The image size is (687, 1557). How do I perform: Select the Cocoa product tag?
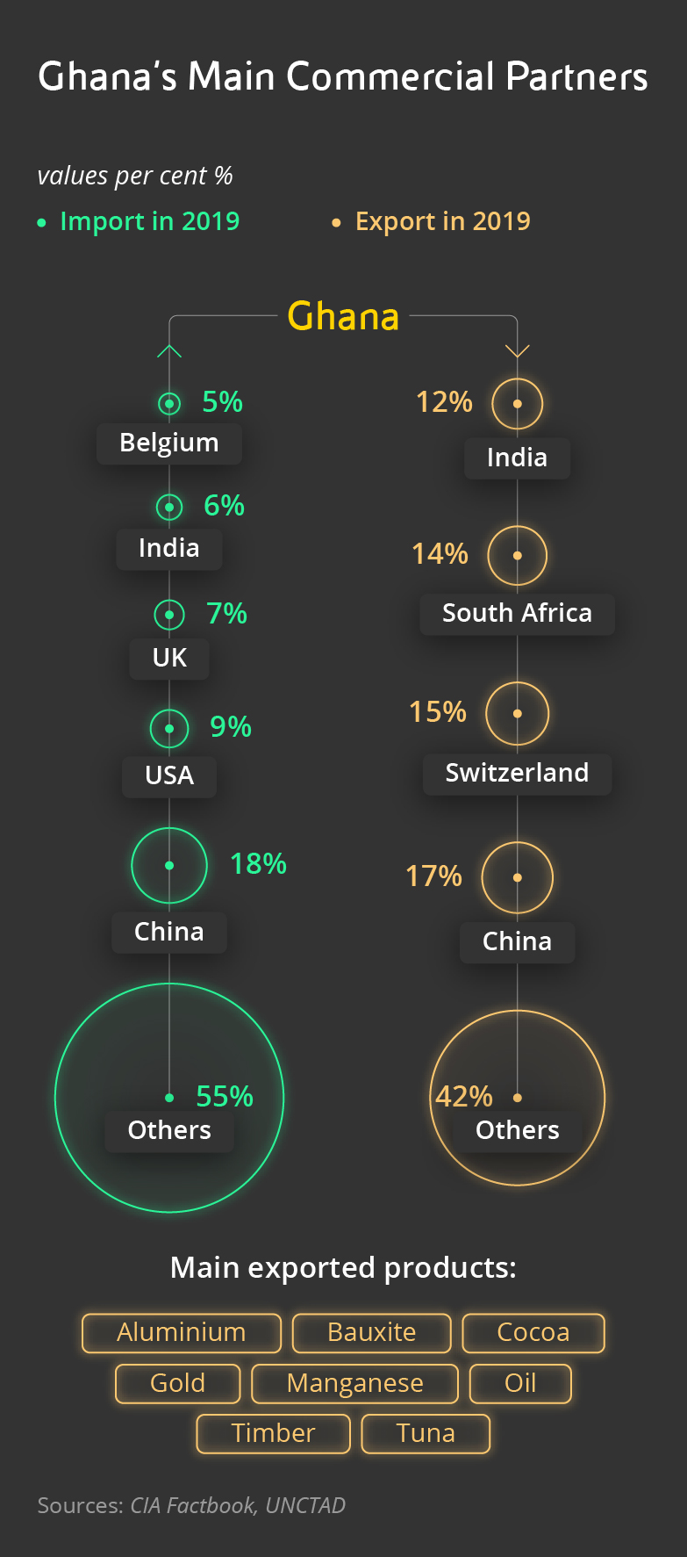[533, 1332]
